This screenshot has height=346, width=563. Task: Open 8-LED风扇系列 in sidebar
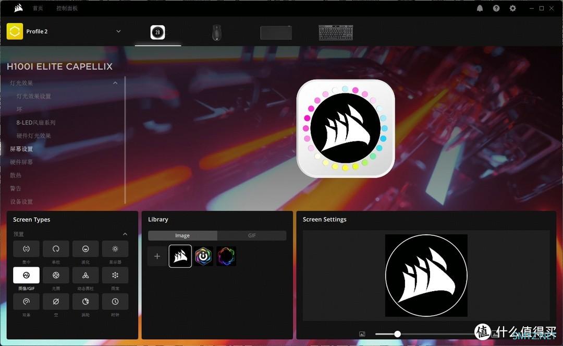coord(36,123)
